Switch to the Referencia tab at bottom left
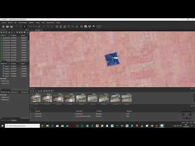Screen dimensions: 195x146 14,120
